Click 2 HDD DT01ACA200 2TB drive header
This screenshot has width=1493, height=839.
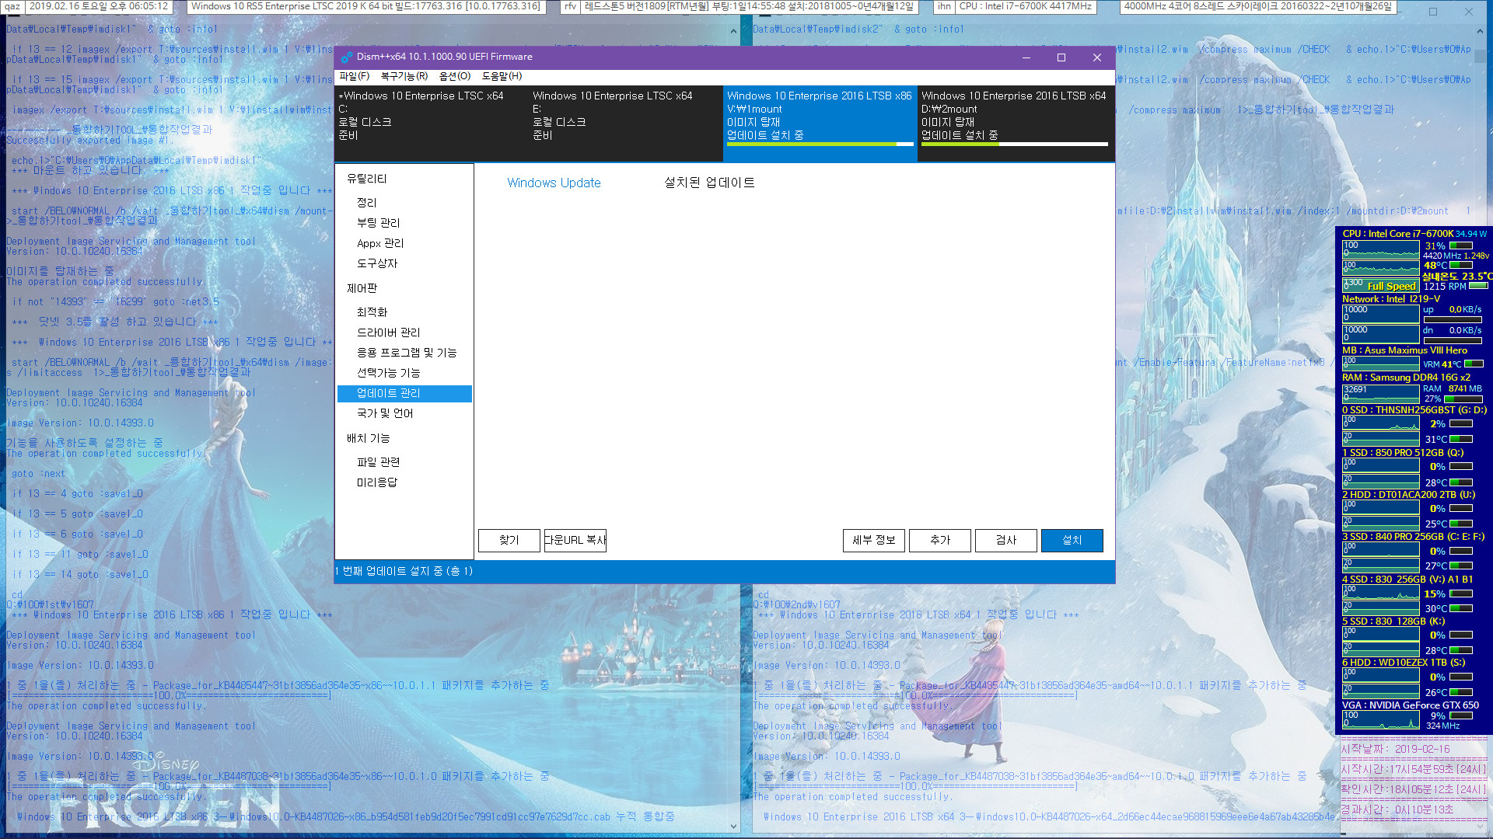tap(1408, 495)
